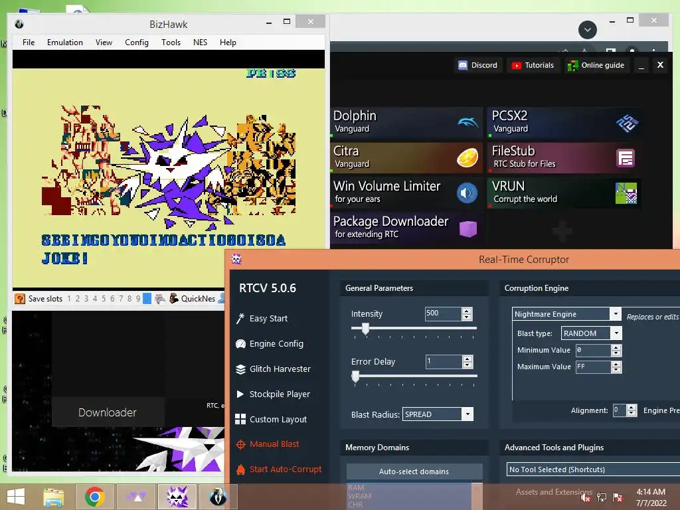Select save slot 5 in BizHawk
680x510 pixels.
(x=103, y=299)
